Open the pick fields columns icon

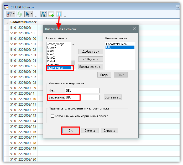coord(59,14)
